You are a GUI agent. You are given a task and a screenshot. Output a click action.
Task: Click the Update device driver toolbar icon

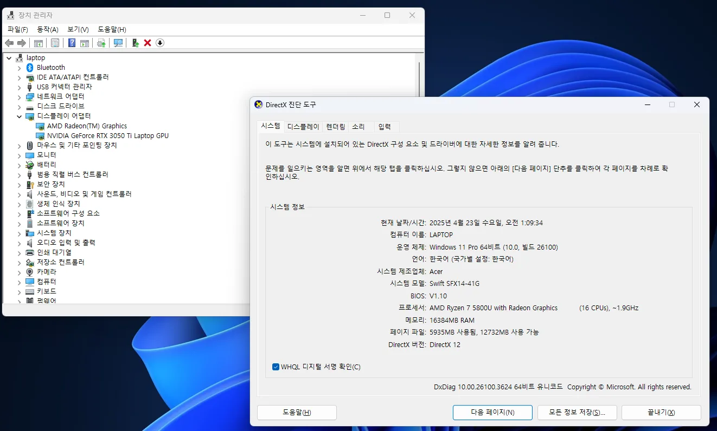(101, 43)
